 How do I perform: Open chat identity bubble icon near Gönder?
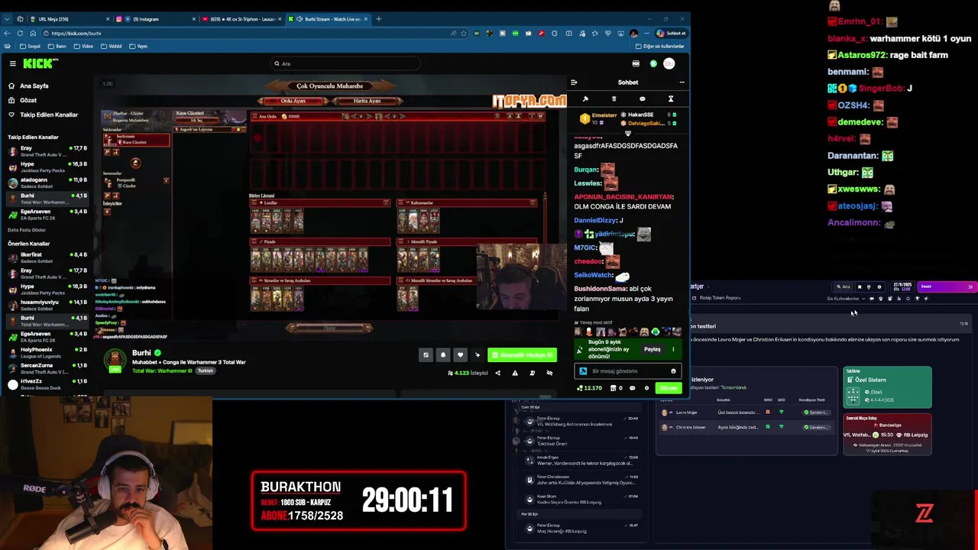tap(633, 388)
